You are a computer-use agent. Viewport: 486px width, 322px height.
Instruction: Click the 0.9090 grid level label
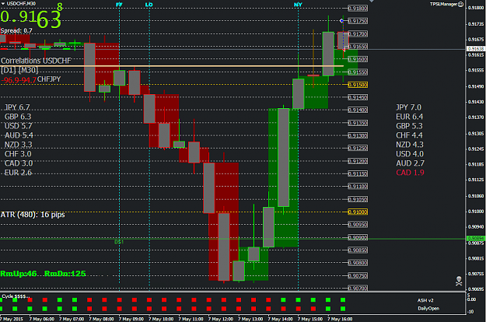(x=358, y=237)
